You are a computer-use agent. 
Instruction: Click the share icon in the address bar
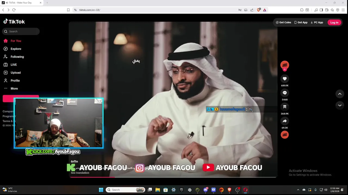coord(252,10)
